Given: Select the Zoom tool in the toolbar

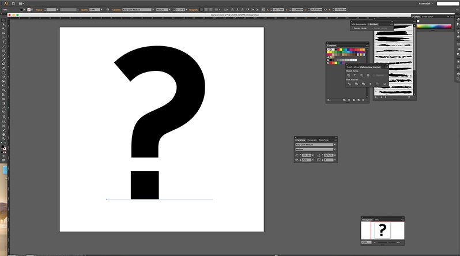Looking at the screenshot, I should coord(3,138).
